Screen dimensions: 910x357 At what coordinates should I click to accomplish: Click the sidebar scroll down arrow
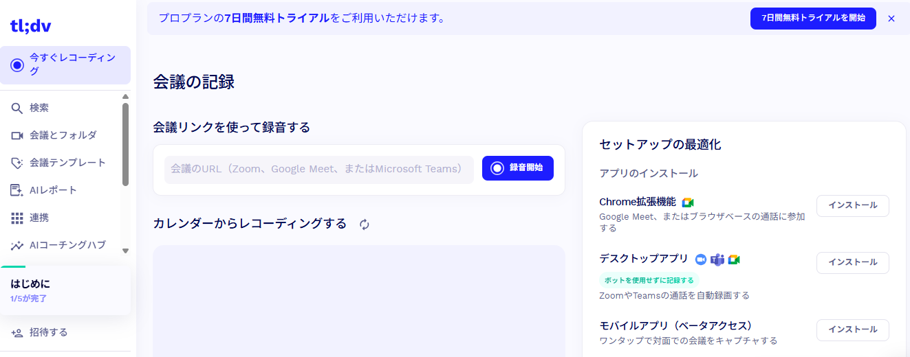tap(125, 251)
